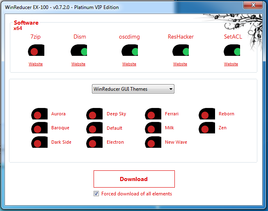This screenshot has width=268, height=211.
Task: Toggle the ResHacker software switch
Action: [181, 50]
